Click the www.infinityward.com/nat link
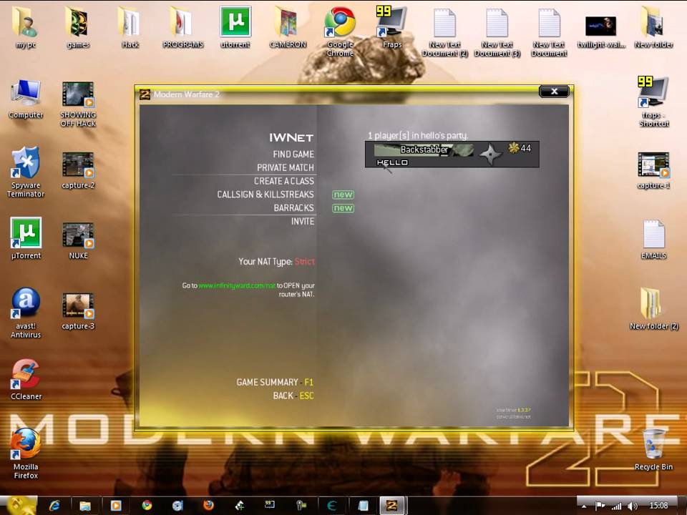The height and width of the screenshot is (515, 687). (x=237, y=285)
